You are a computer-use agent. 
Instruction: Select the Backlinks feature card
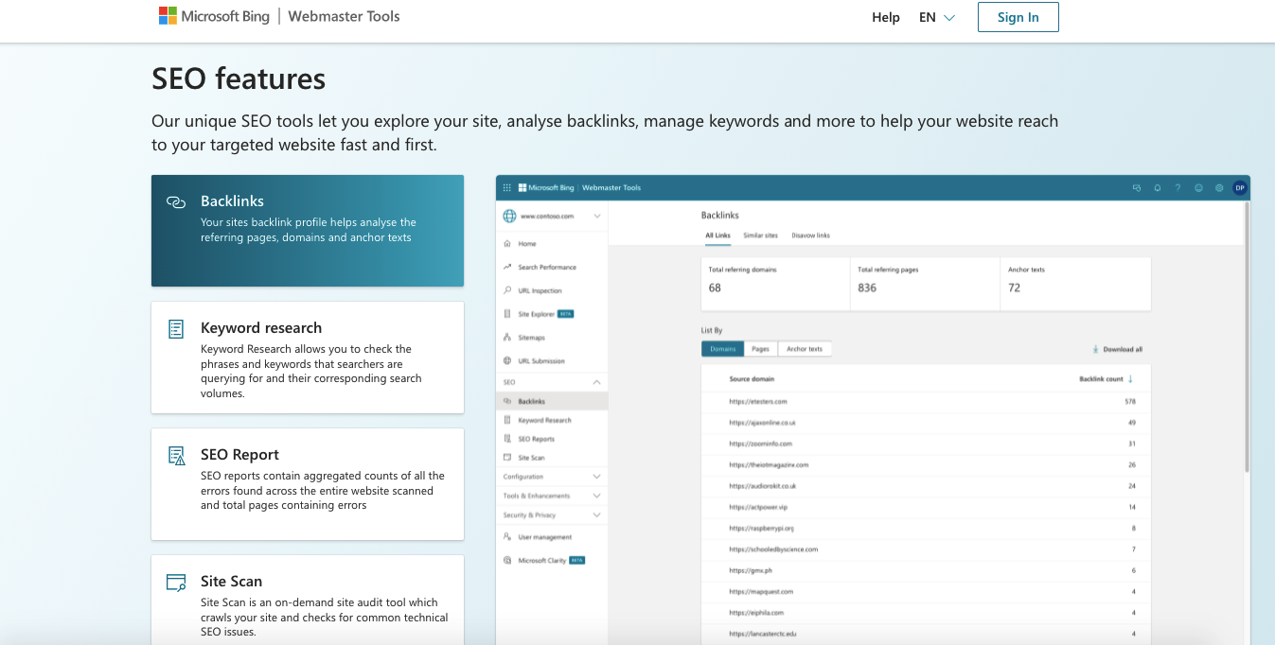point(308,231)
